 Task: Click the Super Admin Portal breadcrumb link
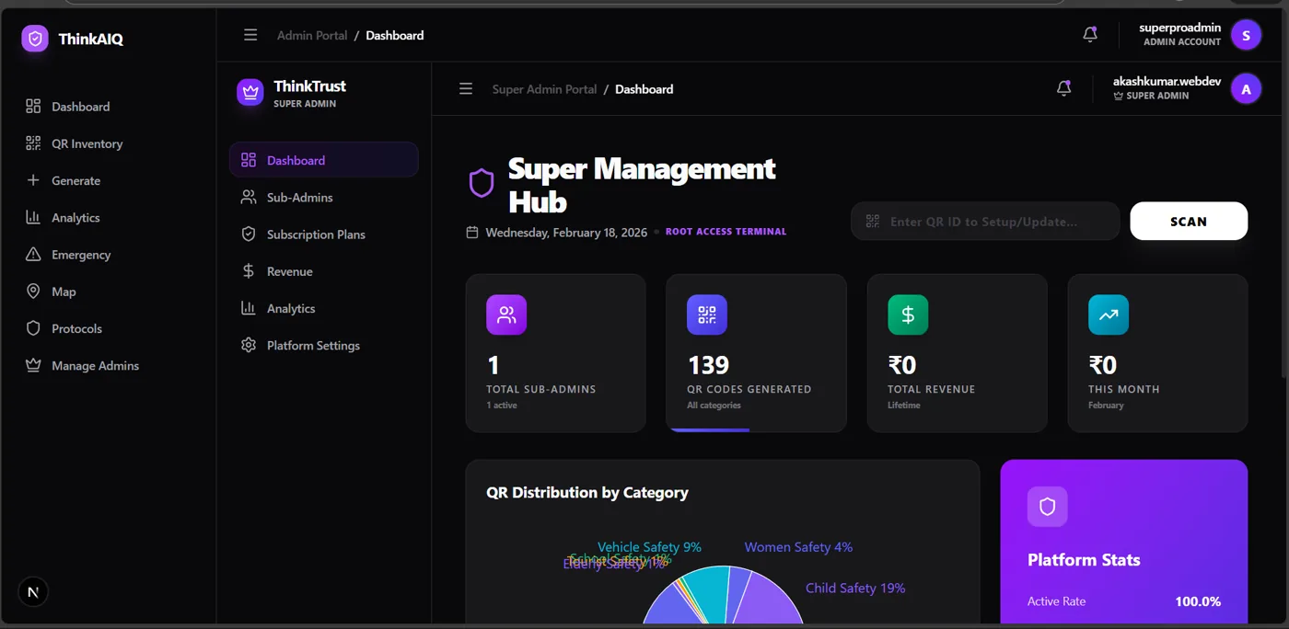pyautogui.click(x=544, y=89)
